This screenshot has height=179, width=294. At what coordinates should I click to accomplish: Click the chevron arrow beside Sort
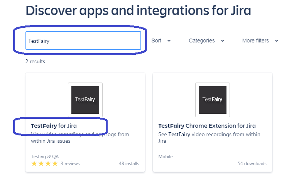click(x=169, y=41)
